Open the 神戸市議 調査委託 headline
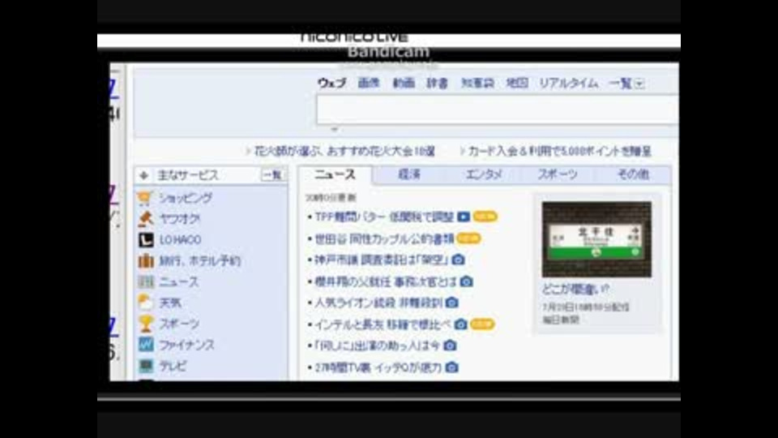778x438 pixels. (x=381, y=260)
